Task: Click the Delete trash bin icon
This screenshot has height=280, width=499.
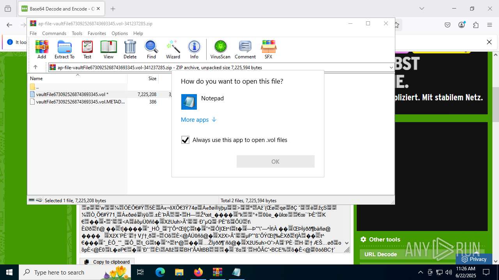Action: click(130, 49)
